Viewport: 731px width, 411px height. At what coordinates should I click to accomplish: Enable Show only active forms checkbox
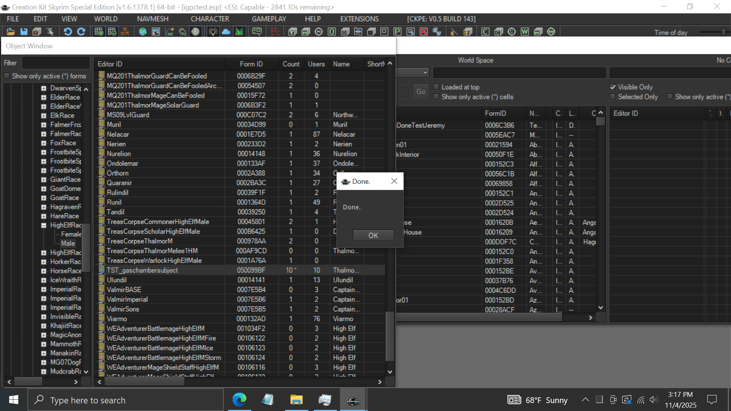[7, 76]
